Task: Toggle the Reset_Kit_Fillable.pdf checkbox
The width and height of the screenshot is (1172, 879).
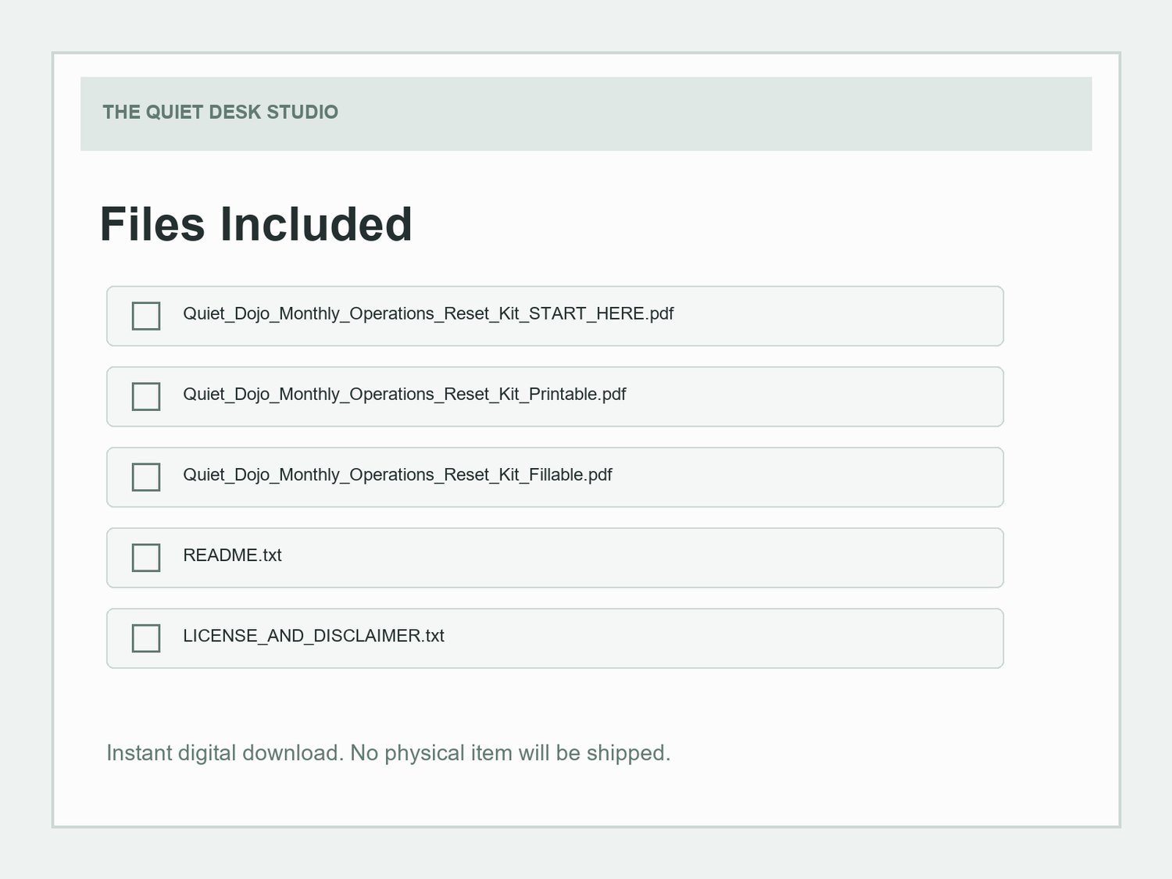Action: 146,477
